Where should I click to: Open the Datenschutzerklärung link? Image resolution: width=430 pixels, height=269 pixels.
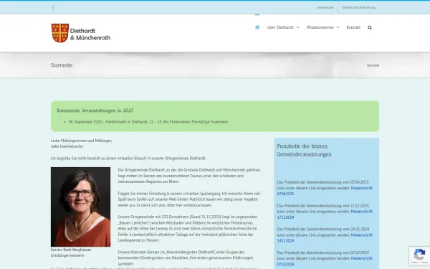(358, 7)
